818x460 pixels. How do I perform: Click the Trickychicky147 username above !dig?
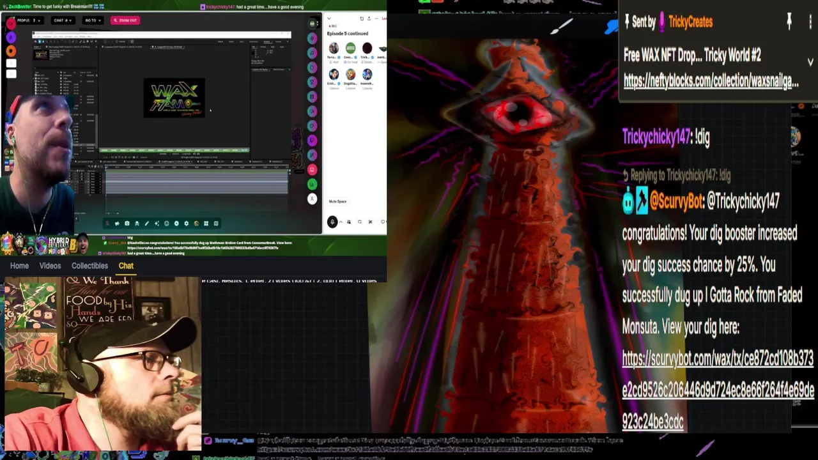click(657, 137)
